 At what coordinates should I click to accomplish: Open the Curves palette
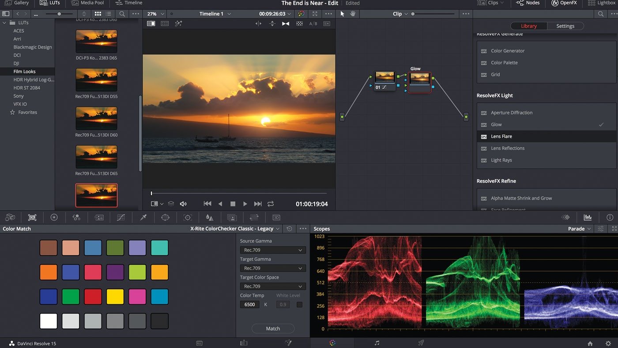pos(121,217)
